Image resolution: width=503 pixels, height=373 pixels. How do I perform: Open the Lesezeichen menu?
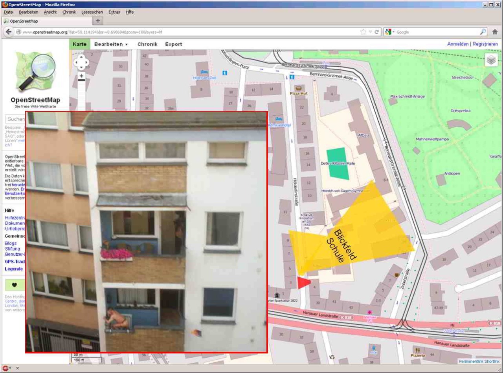[92, 12]
